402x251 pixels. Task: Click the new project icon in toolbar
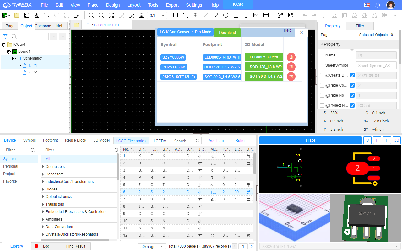(x=5, y=15)
